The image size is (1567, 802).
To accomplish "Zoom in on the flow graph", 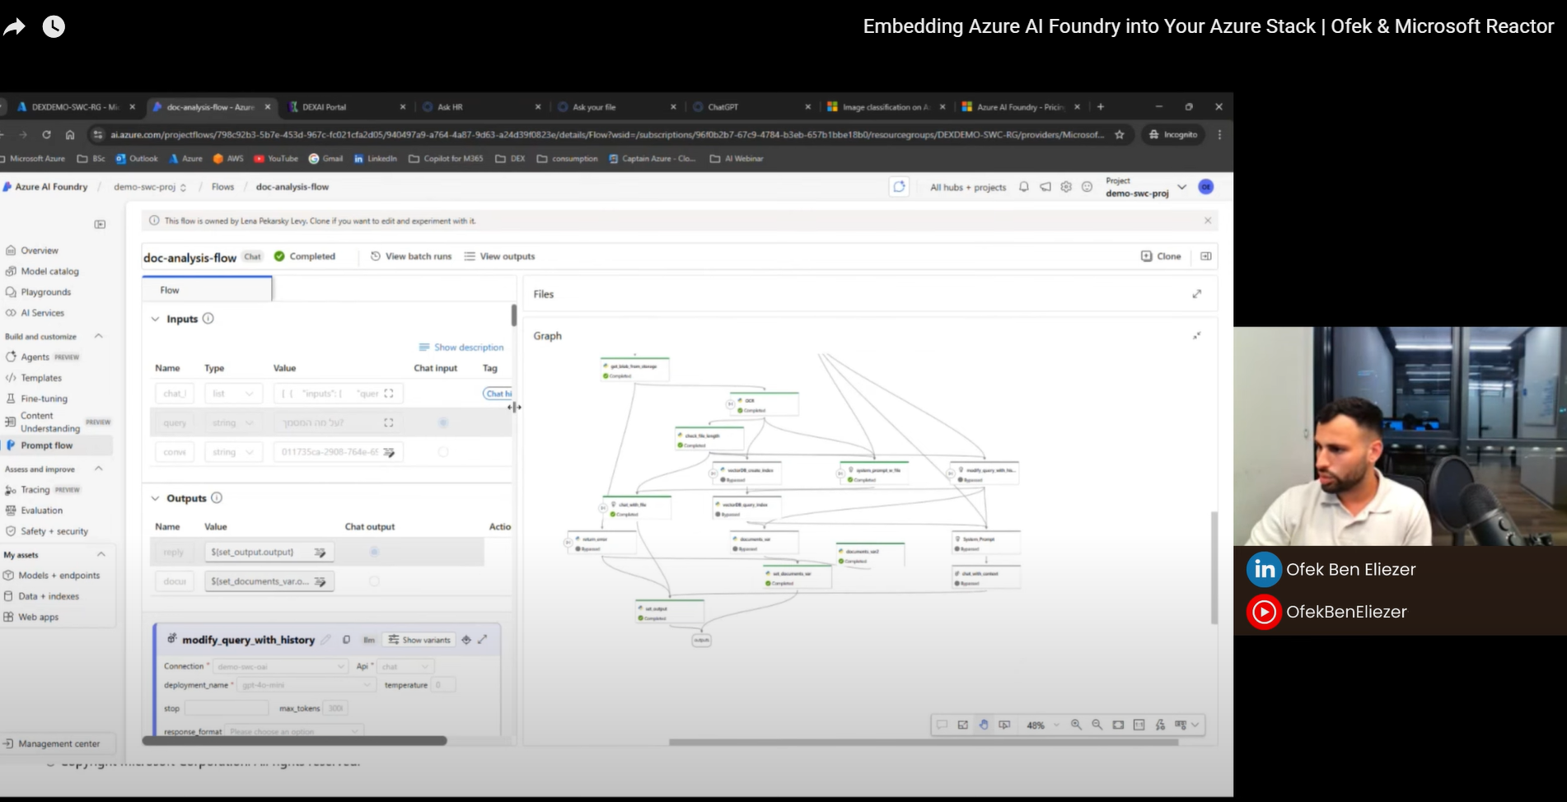I will pos(1076,725).
